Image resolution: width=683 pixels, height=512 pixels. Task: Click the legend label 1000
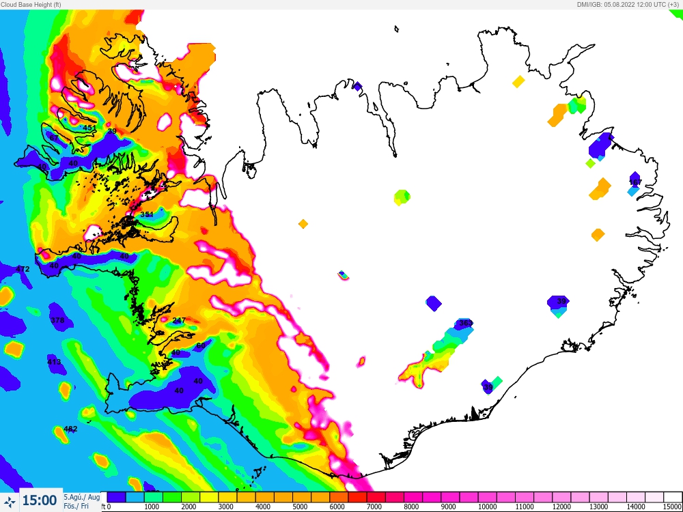tap(151, 507)
